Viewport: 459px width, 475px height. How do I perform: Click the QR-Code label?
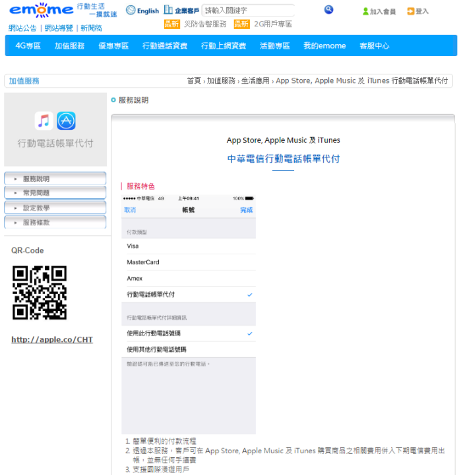point(27,250)
